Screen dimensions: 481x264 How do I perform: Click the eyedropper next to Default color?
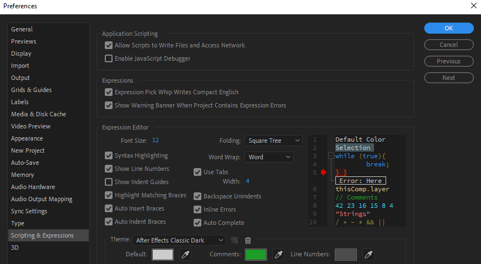click(x=185, y=255)
